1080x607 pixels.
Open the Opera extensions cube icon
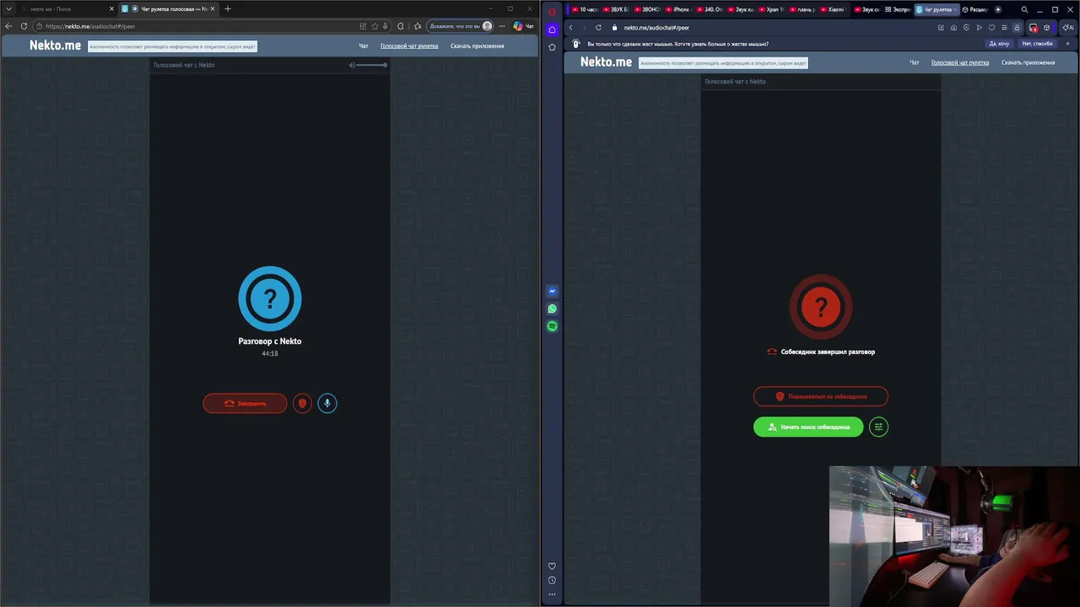[1047, 27]
